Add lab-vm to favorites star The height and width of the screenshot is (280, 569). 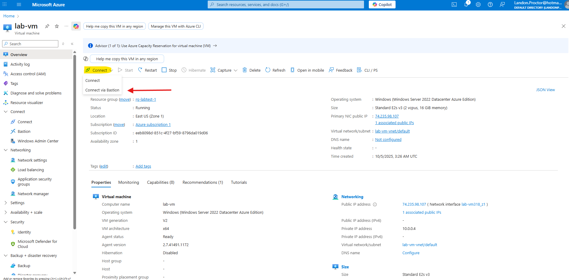coord(57,26)
